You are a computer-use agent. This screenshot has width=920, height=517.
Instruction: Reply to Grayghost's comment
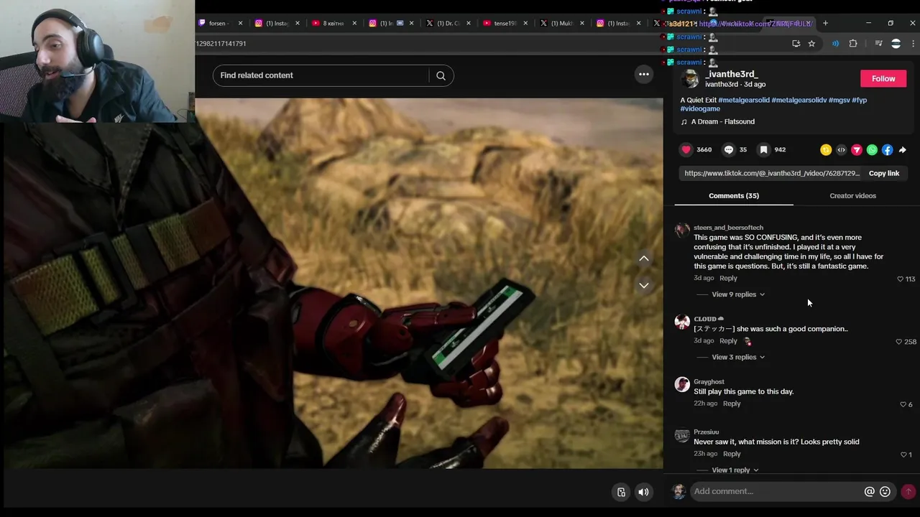pyautogui.click(x=732, y=404)
